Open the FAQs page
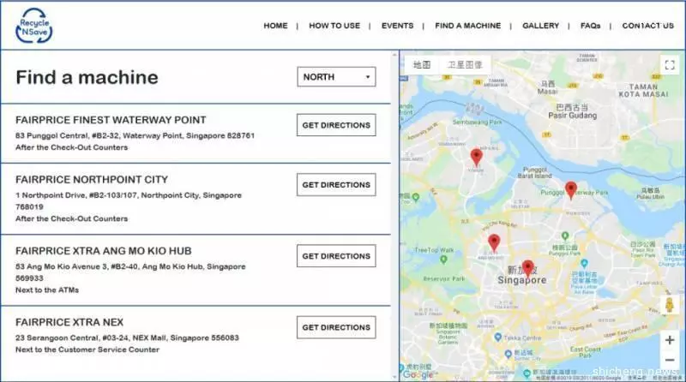The height and width of the screenshot is (382, 686). click(590, 26)
